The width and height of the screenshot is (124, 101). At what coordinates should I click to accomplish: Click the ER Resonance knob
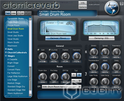coord(116,52)
